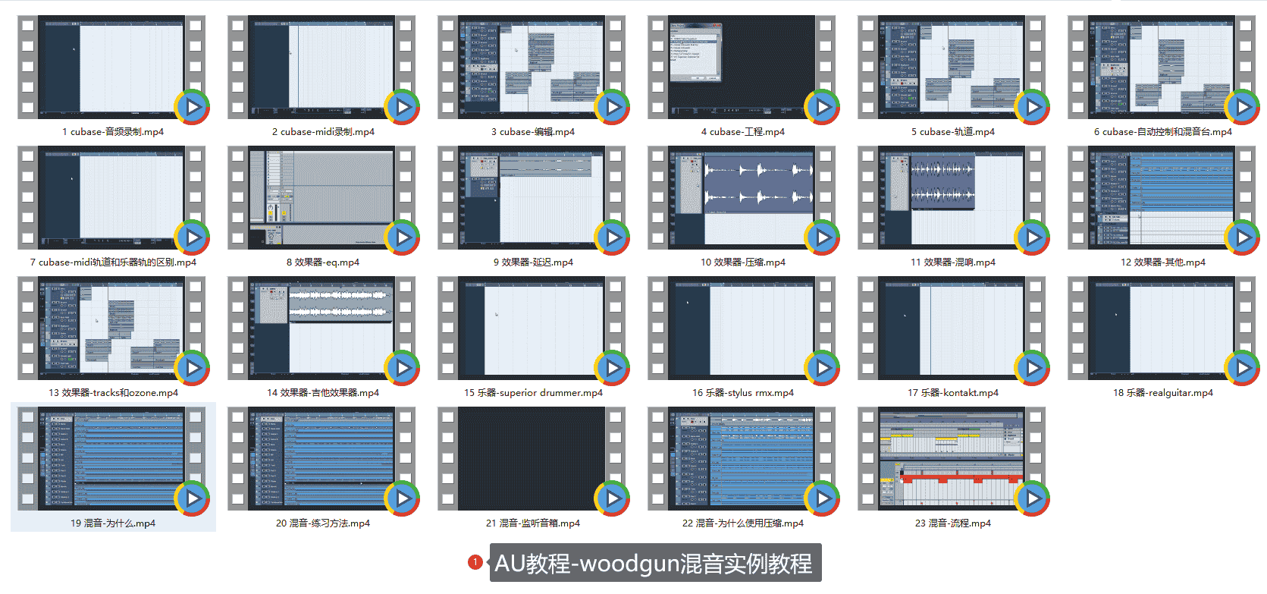Screen dimensions: 1267x594
Task: Open video thumbnail 14 效果器-吉他效果器.mp4
Action: pos(322,328)
